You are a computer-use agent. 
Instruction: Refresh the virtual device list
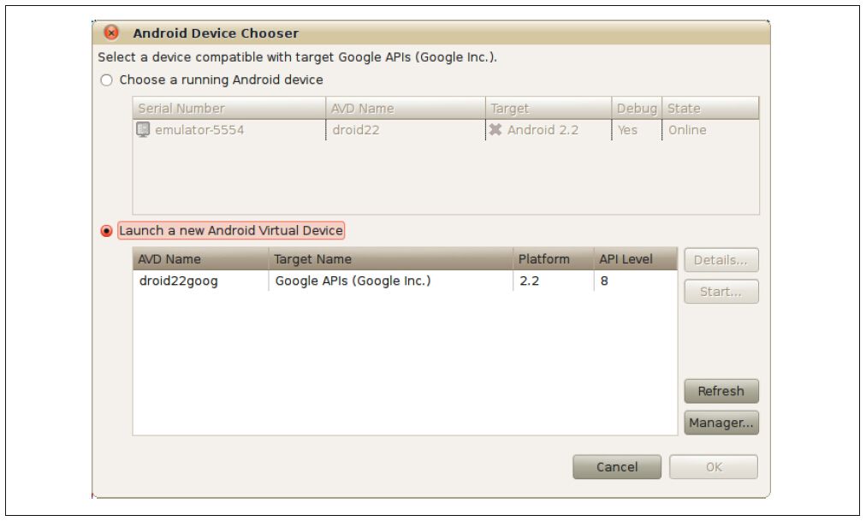point(721,391)
